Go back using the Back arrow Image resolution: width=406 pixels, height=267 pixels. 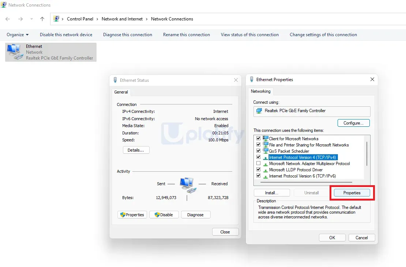coord(8,19)
